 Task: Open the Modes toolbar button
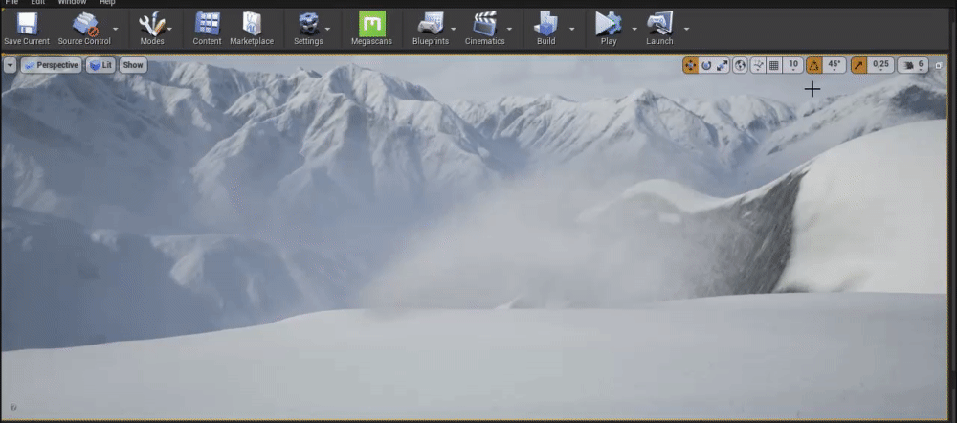[x=152, y=28]
